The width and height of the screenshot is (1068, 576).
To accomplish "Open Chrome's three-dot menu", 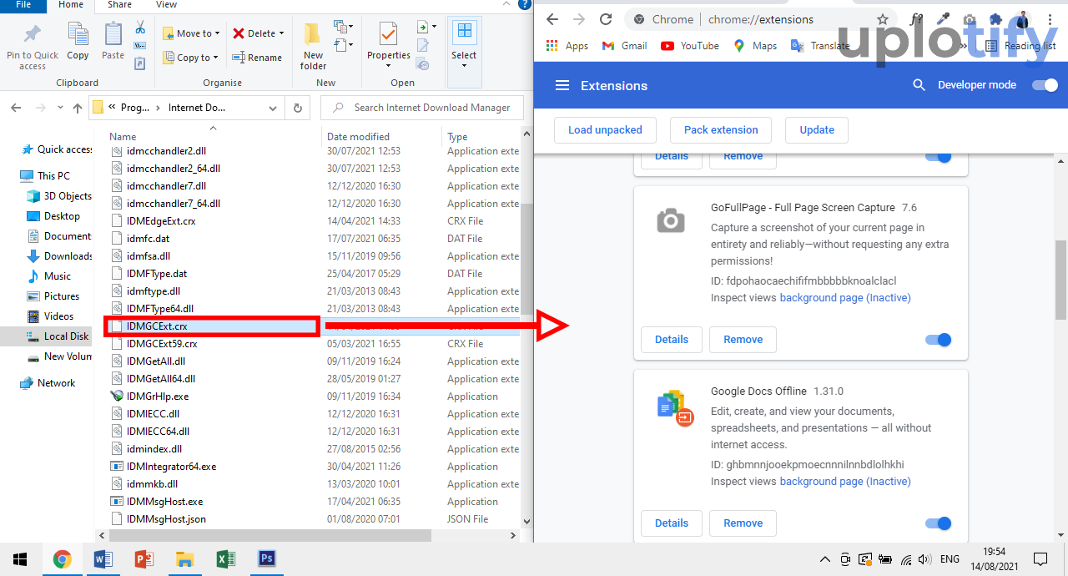I will (x=1050, y=19).
